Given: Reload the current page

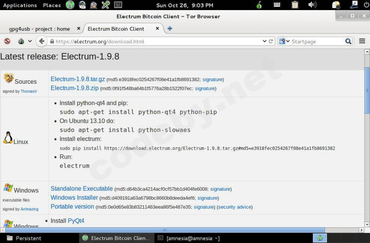Looking at the screenshot, I should [x=271, y=41].
